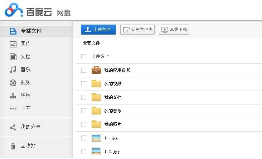Check the box for 我的音乐
The height and width of the screenshot is (159, 262).
click(84, 111)
